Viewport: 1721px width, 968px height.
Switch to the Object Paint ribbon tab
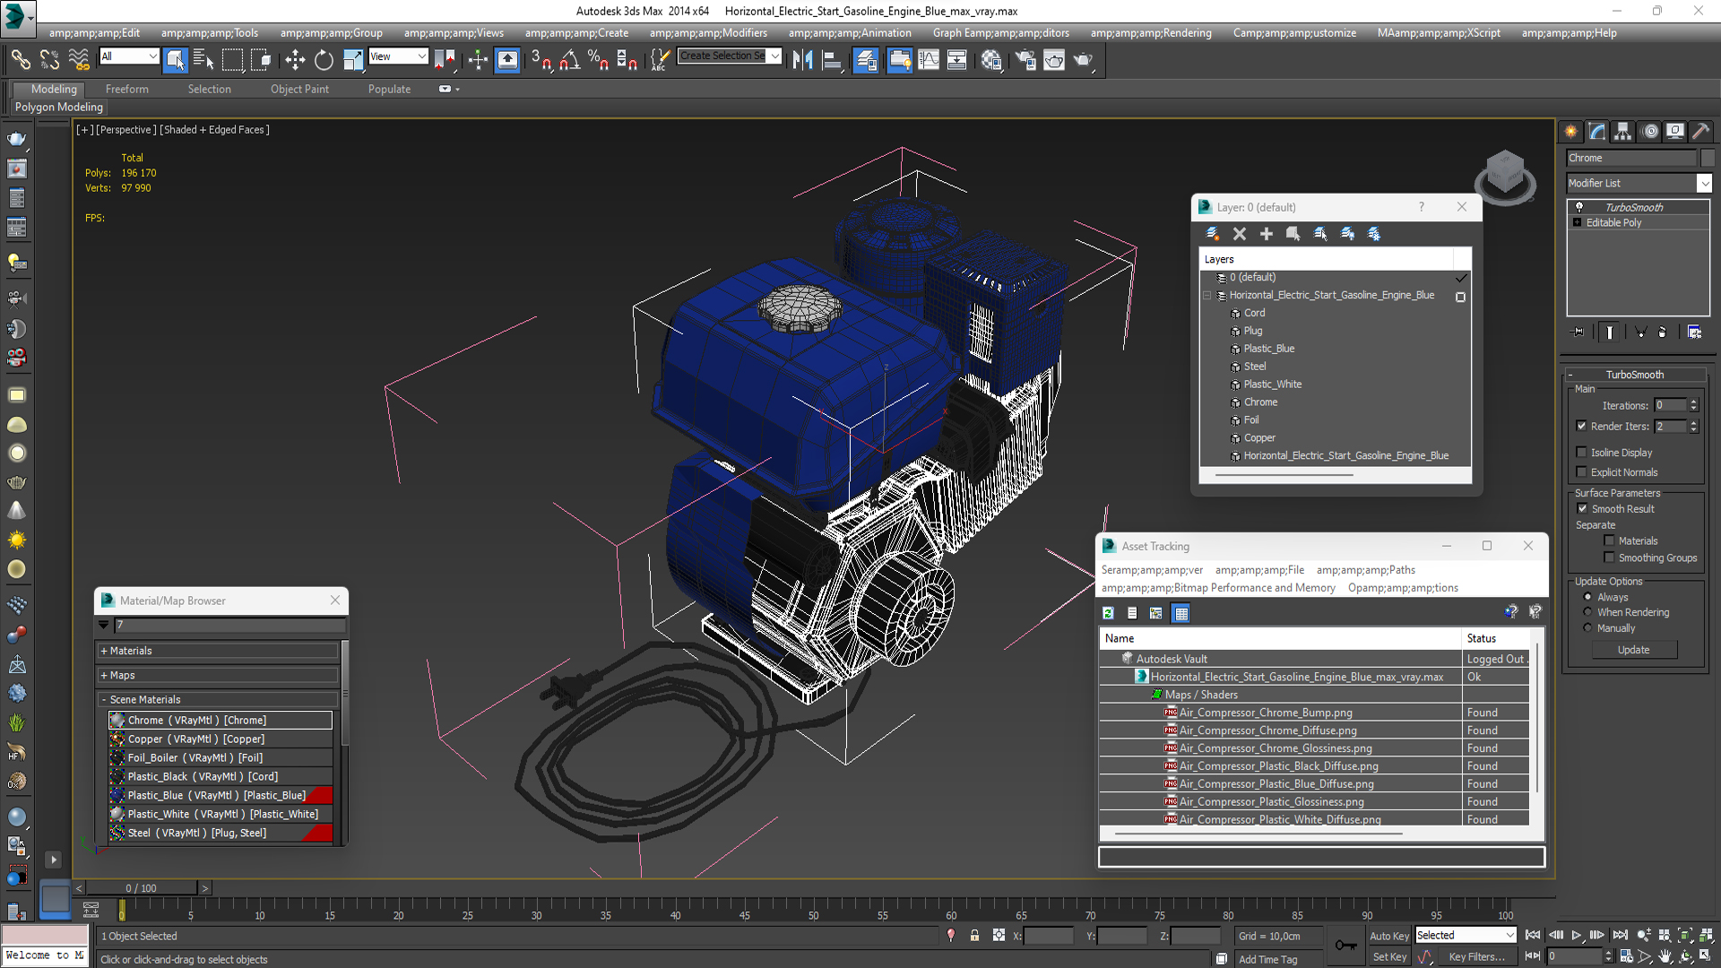click(x=299, y=89)
